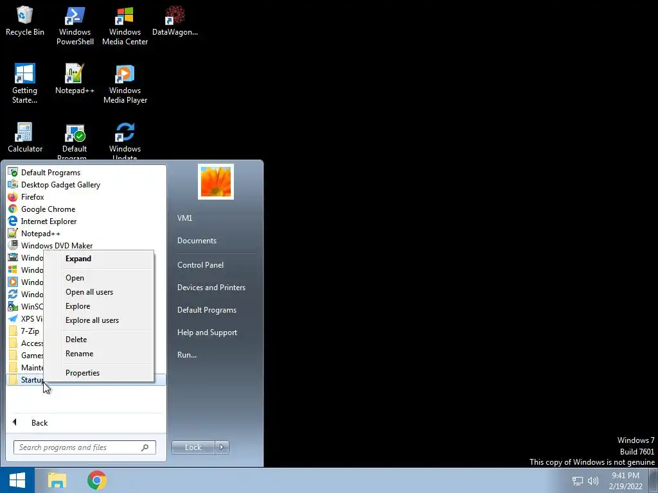Launch Notepad++ from the desktop

(75, 79)
